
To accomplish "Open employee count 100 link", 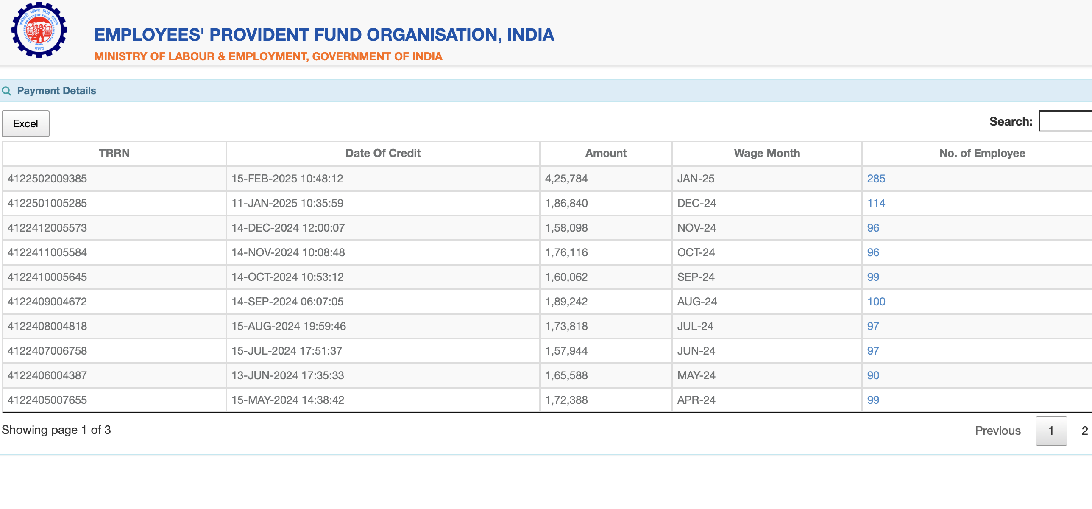I will pyautogui.click(x=876, y=302).
